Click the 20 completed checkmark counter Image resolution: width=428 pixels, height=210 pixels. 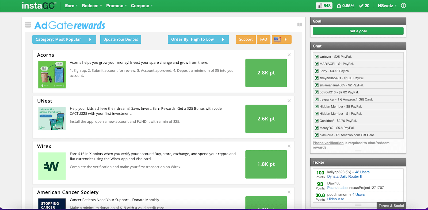click(x=364, y=6)
